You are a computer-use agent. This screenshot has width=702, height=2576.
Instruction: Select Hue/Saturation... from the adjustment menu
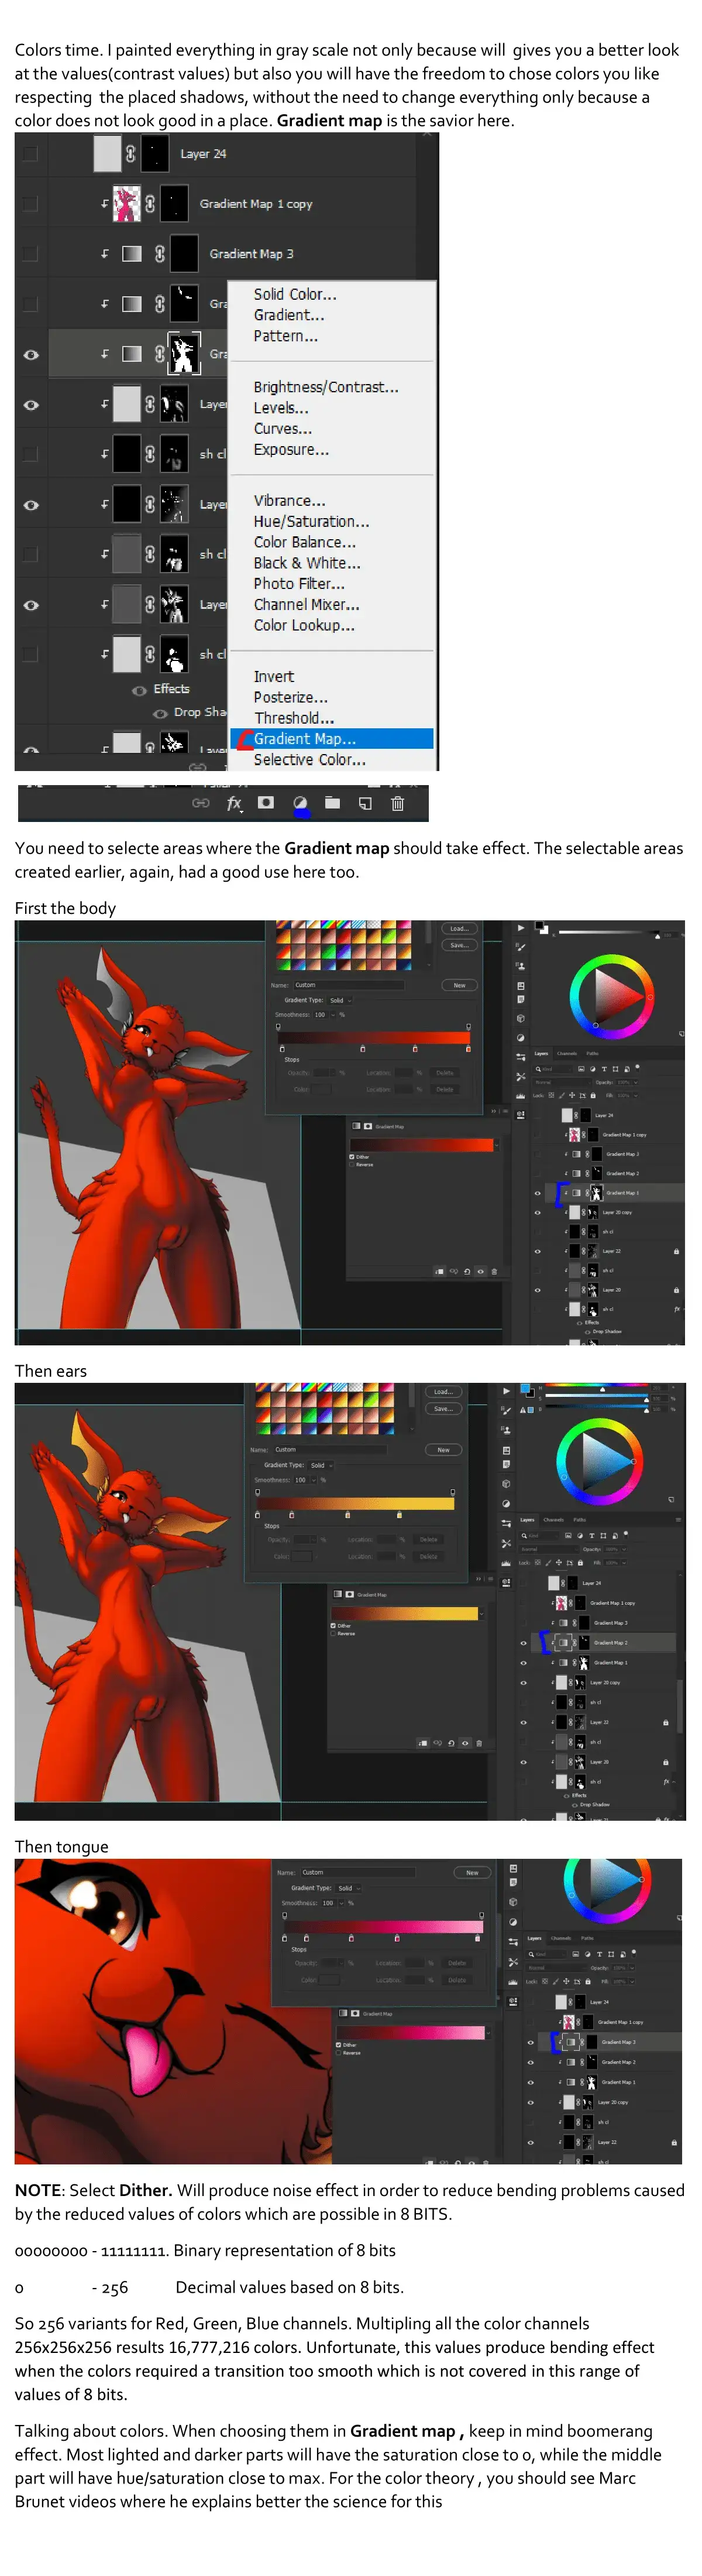[x=311, y=522]
